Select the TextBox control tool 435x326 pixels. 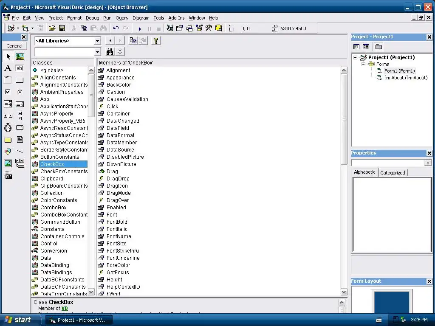pos(20,68)
